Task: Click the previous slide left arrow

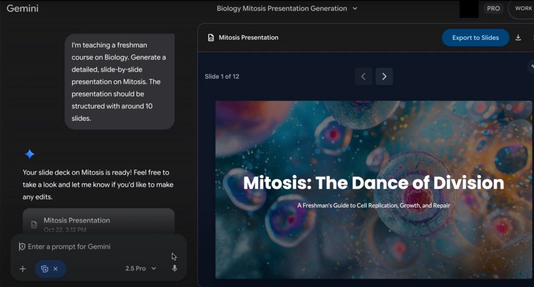Action: (x=363, y=76)
